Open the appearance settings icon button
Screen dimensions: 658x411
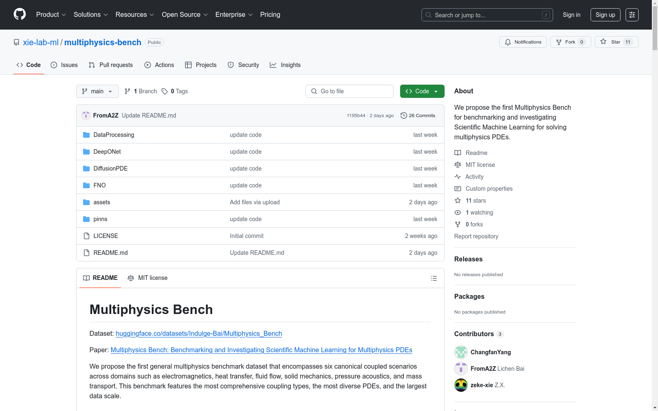(x=632, y=15)
